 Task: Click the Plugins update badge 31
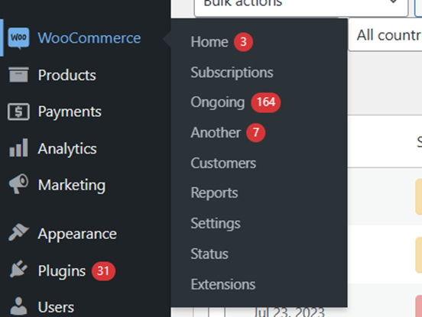(103, 271)
